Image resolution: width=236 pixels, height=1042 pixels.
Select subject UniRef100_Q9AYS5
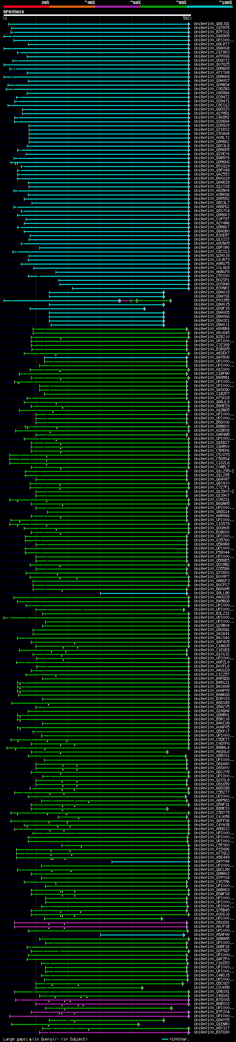click(x=212, y=1020)
